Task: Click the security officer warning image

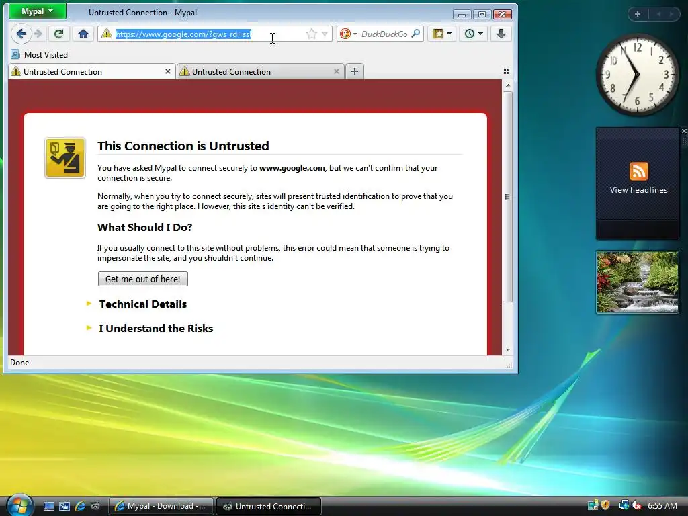Action: click(x=65, y=158)
